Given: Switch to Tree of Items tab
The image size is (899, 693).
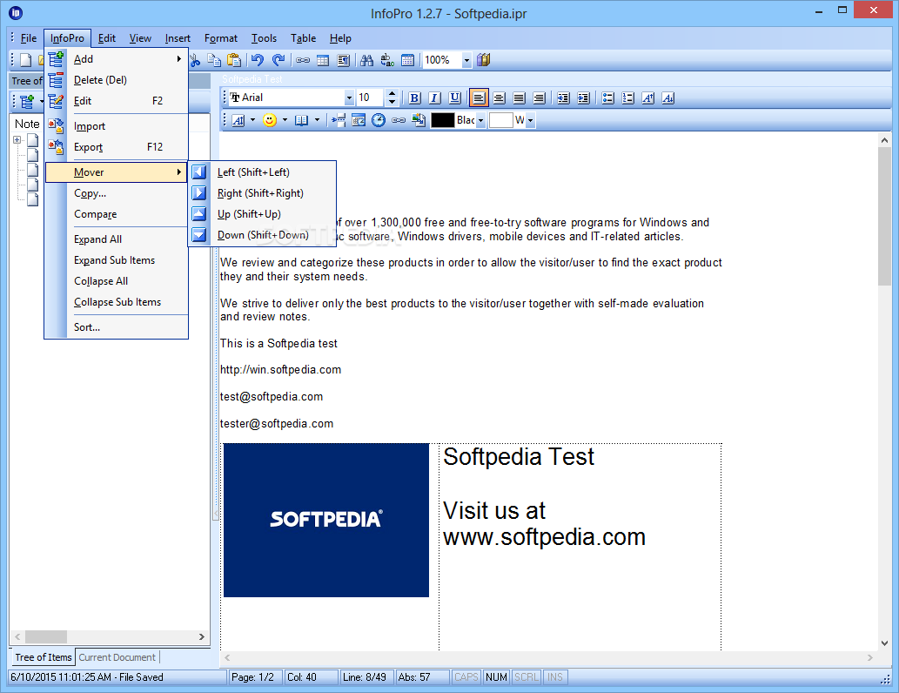Looking at the screenshot, I should tap(43, 656).
